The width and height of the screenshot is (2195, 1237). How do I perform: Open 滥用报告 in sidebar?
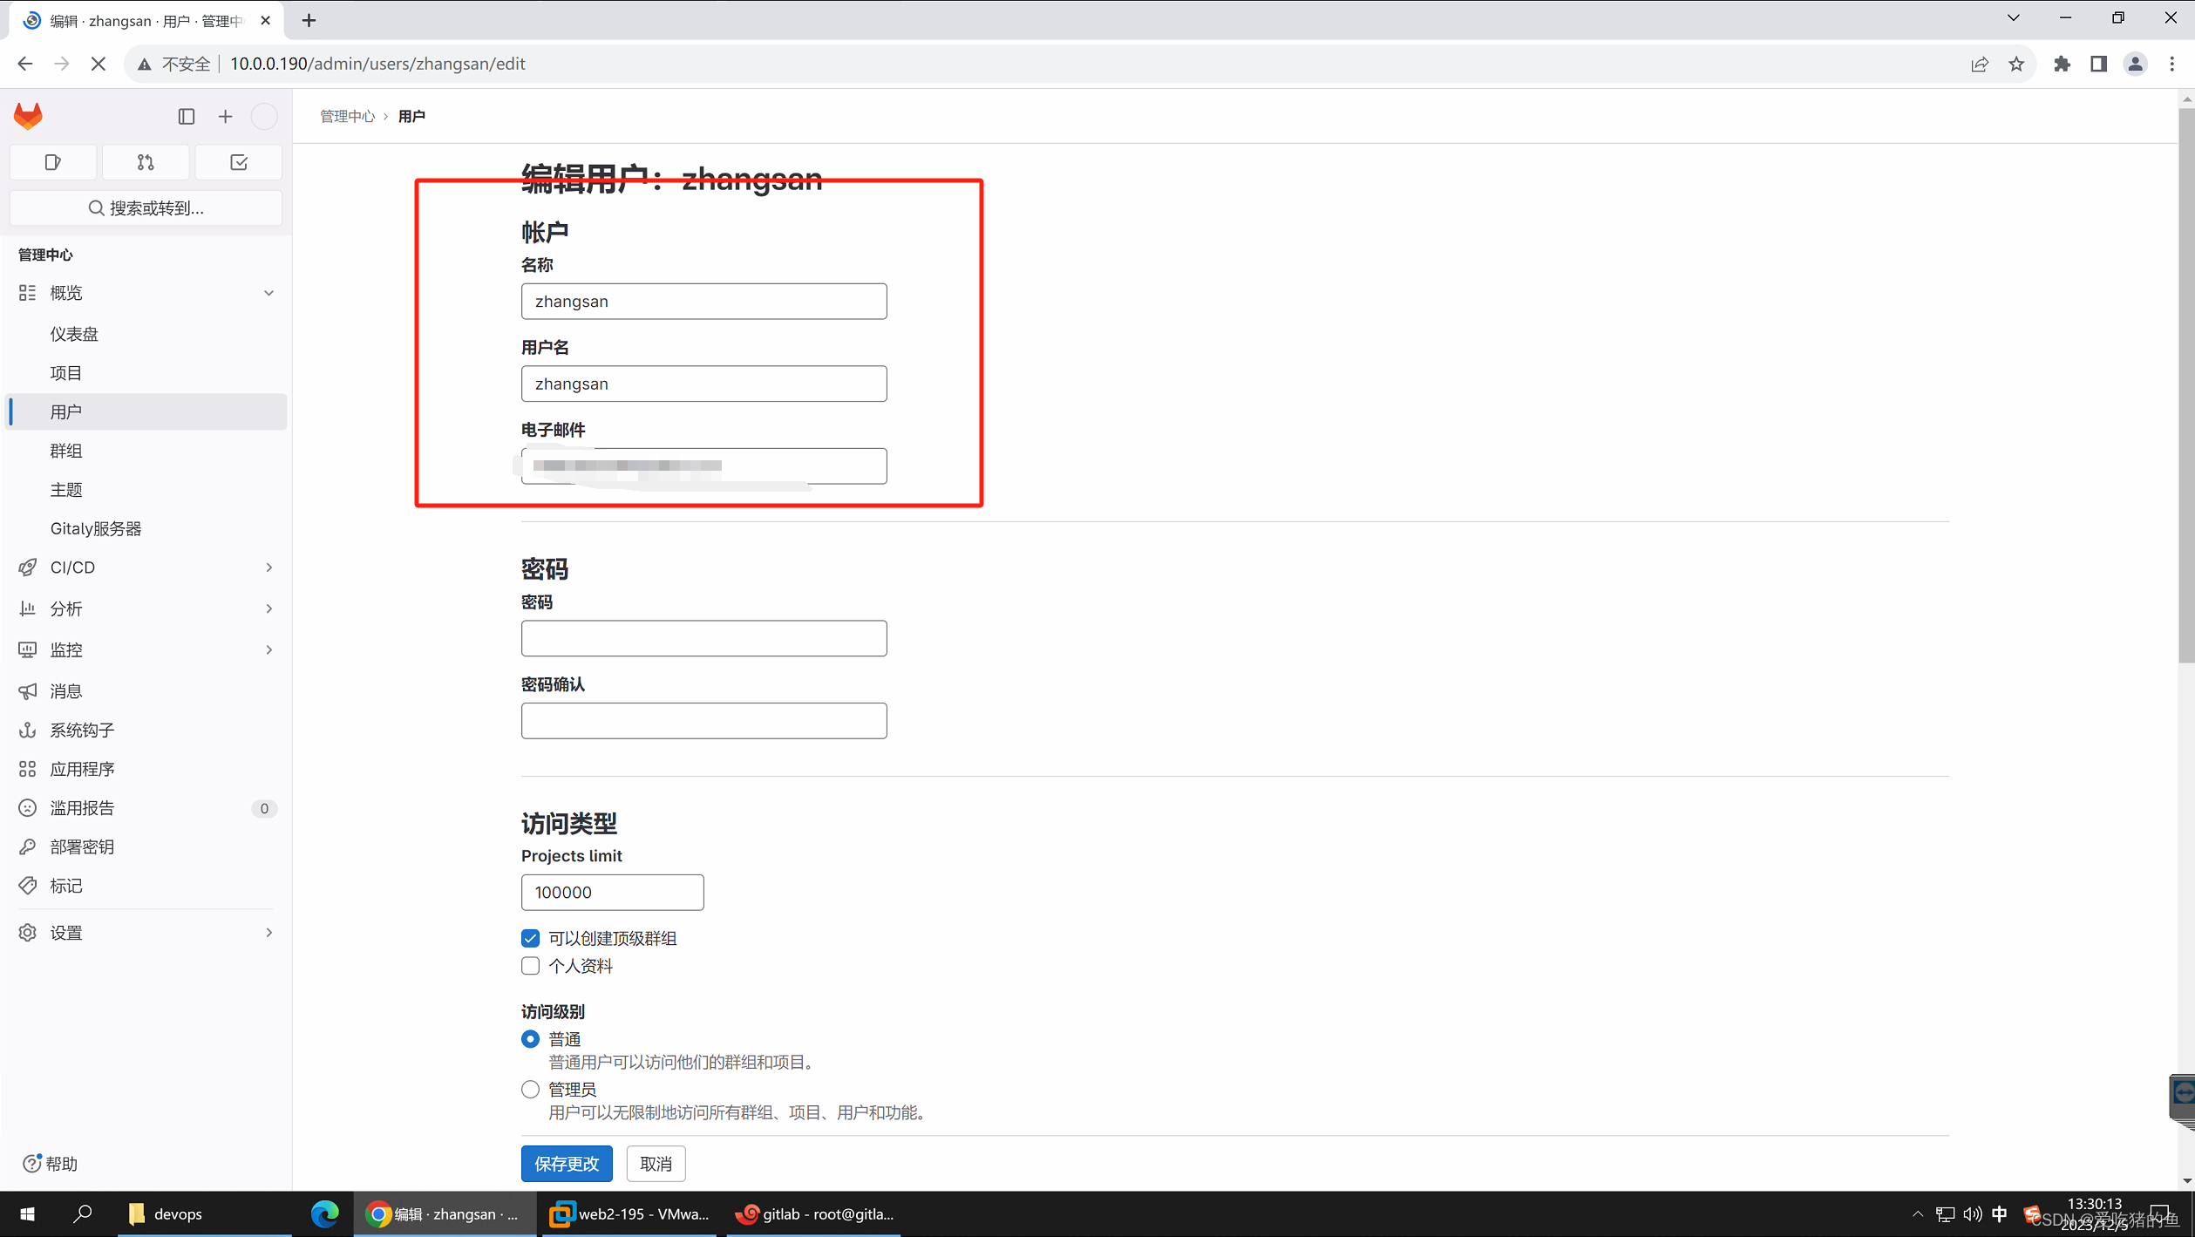point(146,808)
